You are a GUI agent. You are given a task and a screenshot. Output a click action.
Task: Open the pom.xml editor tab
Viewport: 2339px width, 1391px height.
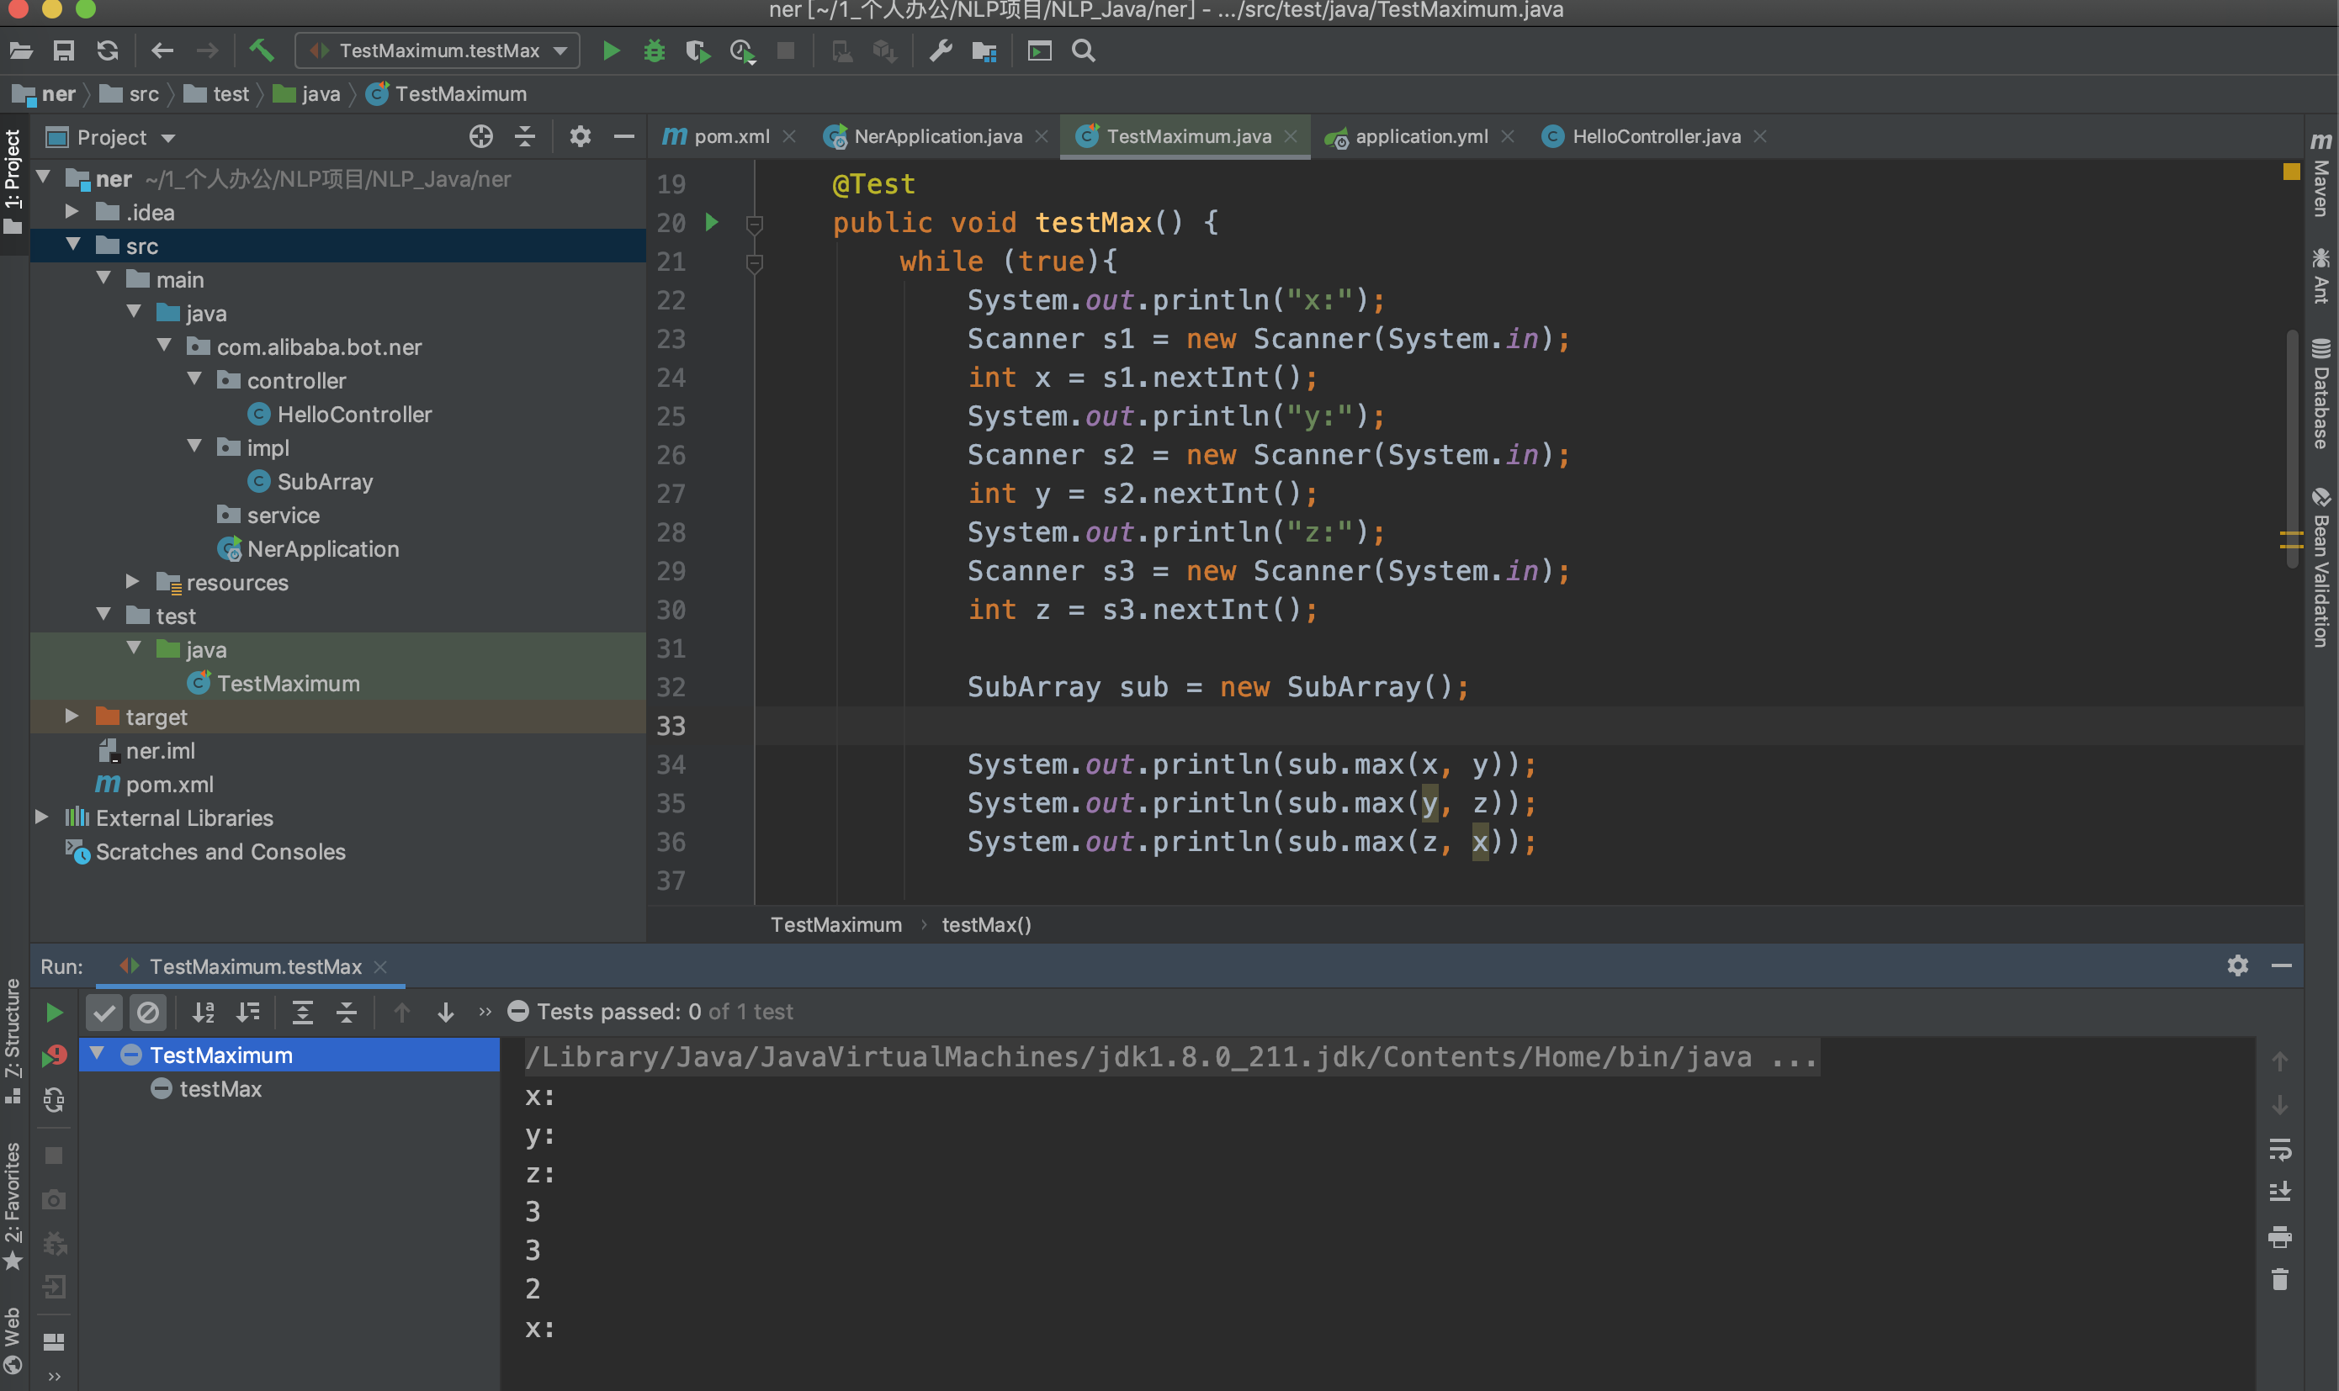(730, 137)
